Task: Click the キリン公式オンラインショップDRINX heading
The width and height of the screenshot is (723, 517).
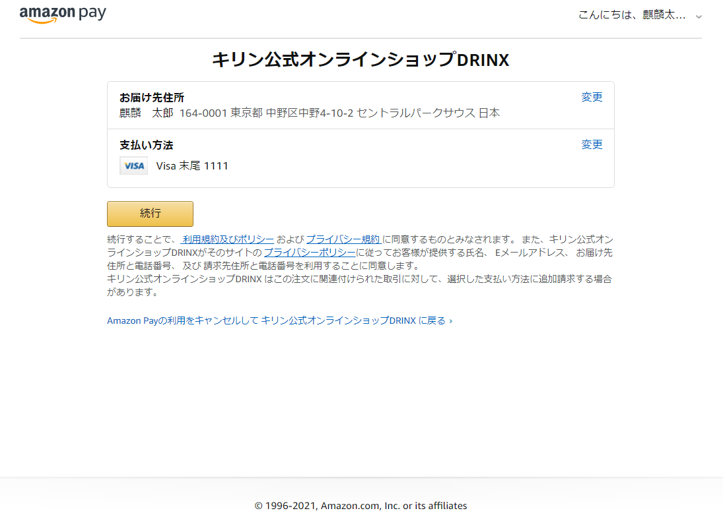Action: pyautogui.click(x=361, y=60)
